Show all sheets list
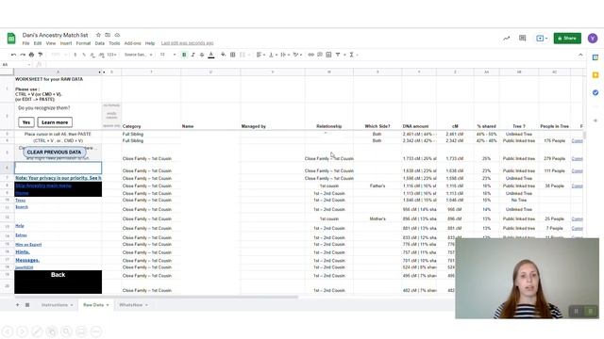Screen dimensions: 604x339 pos(27,305)
